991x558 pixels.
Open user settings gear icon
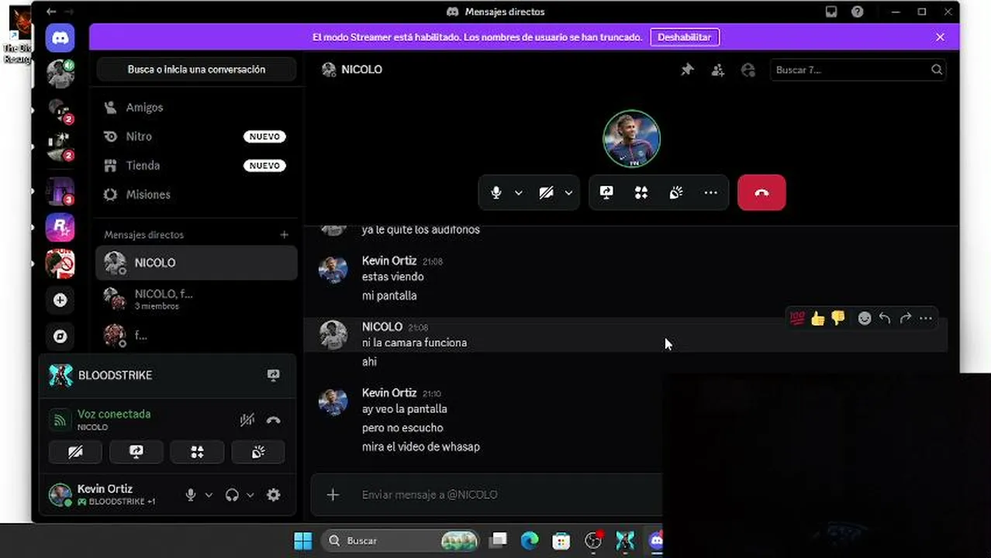274,494
